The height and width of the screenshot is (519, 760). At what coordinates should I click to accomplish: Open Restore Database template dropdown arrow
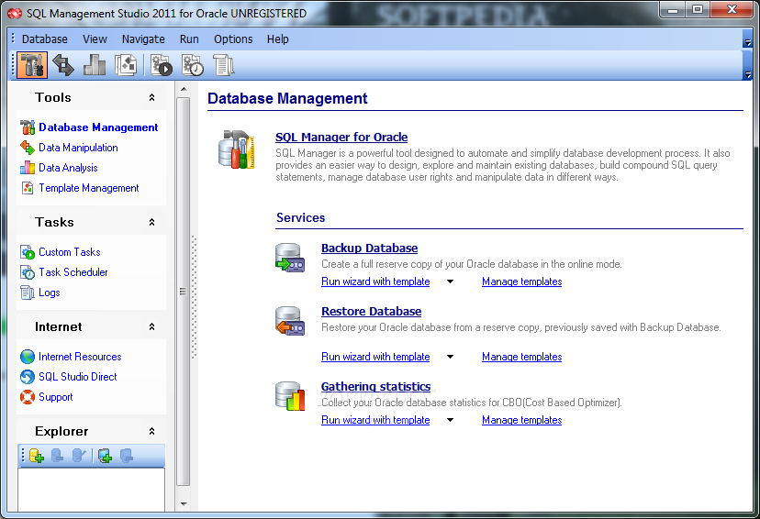[451, 357]
